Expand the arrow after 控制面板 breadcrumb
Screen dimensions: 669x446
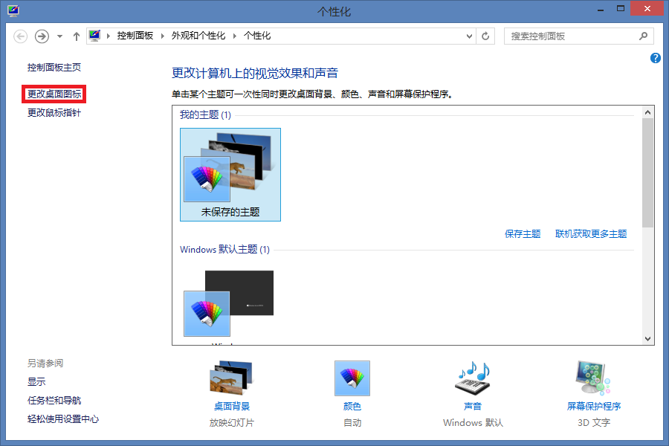coord(163,36)
